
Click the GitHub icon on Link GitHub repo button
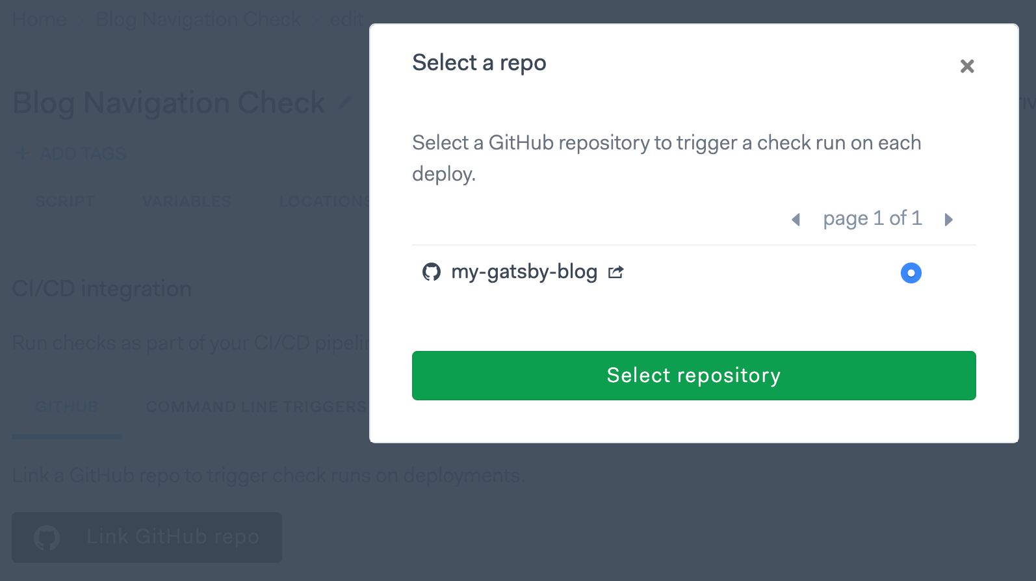(45, 537)
